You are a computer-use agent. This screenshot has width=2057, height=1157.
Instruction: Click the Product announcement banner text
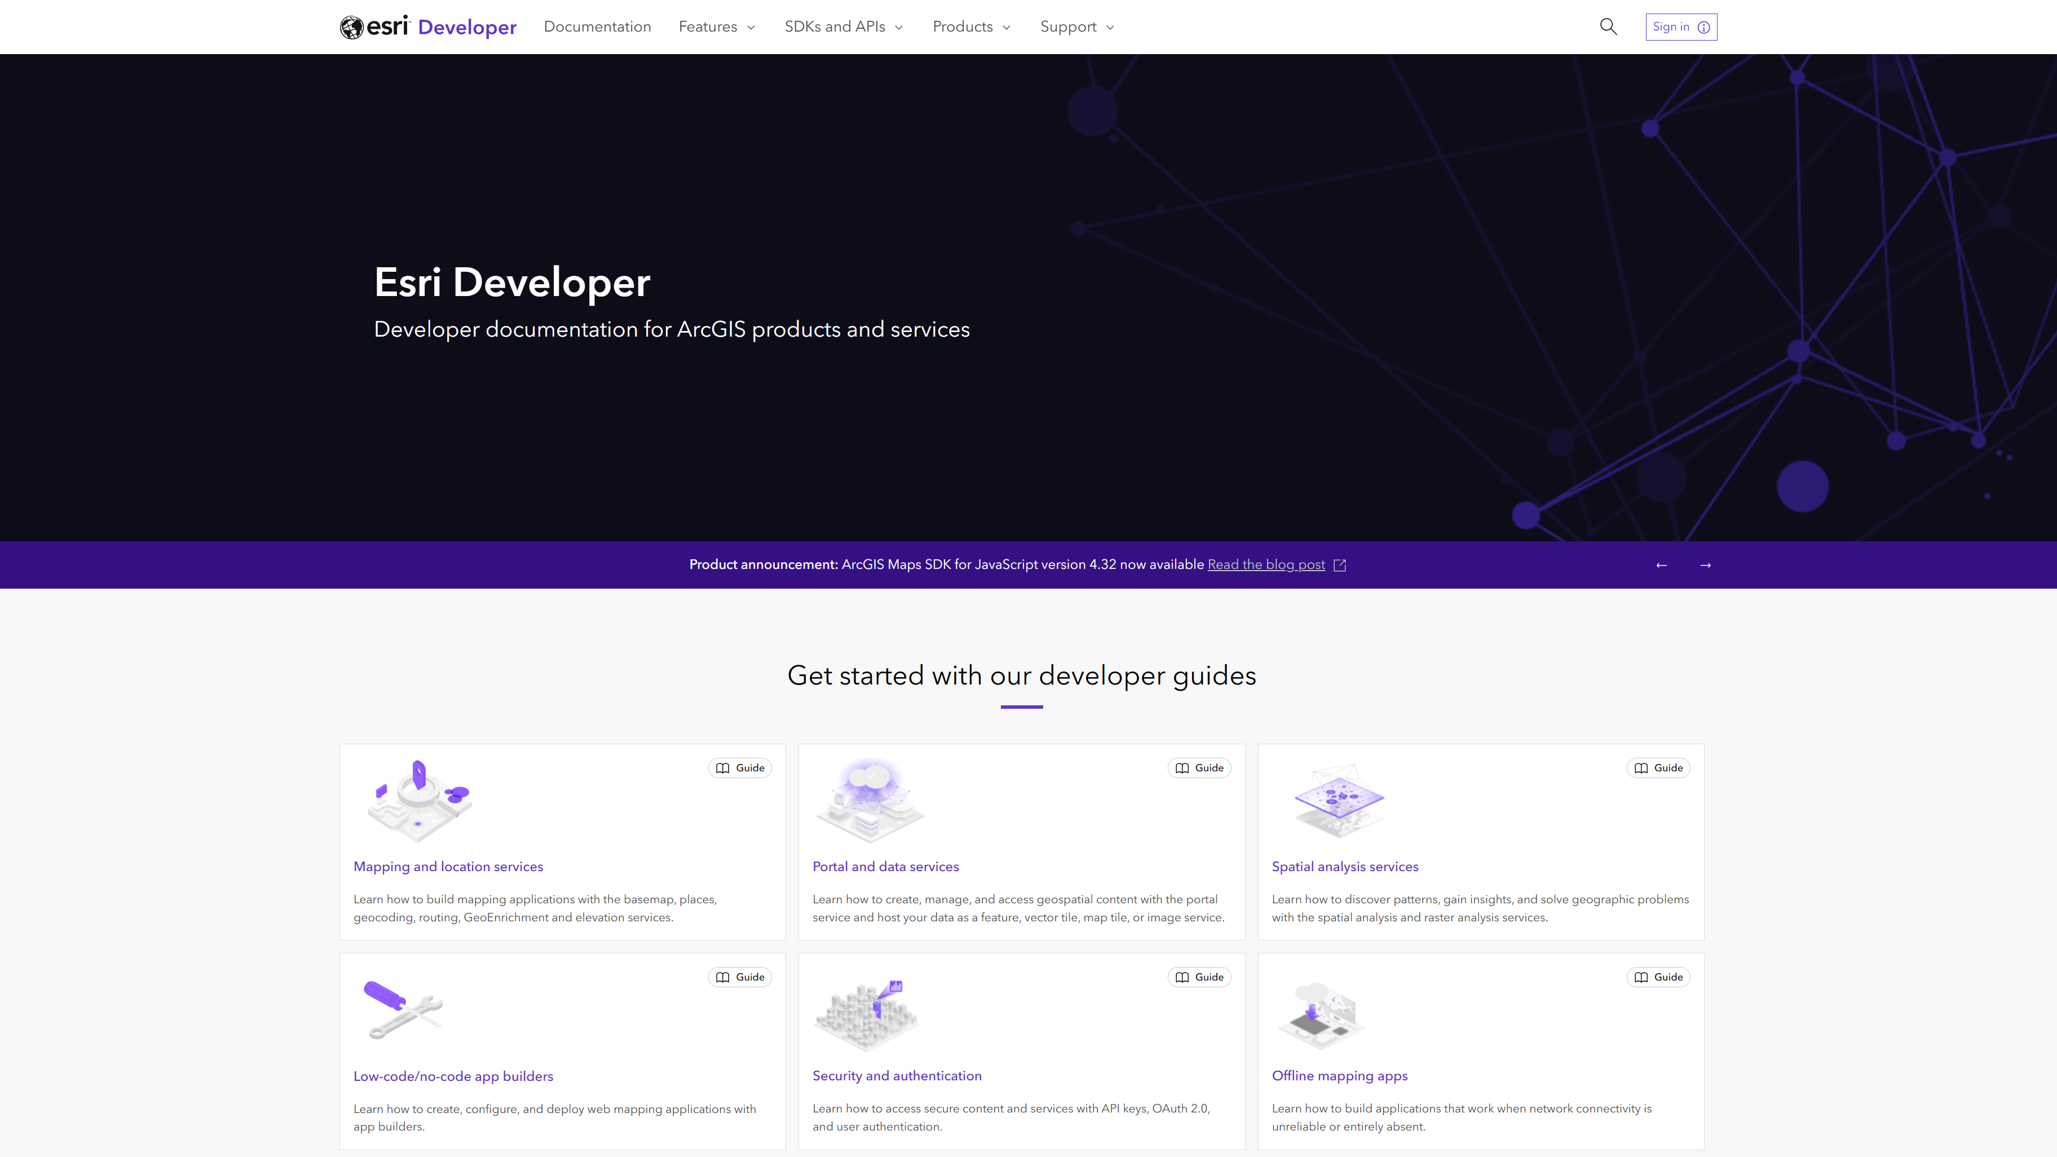pos(946,566)
